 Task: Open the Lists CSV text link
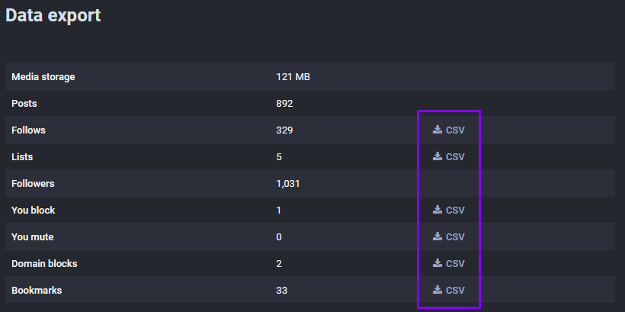tap(455, 157)
